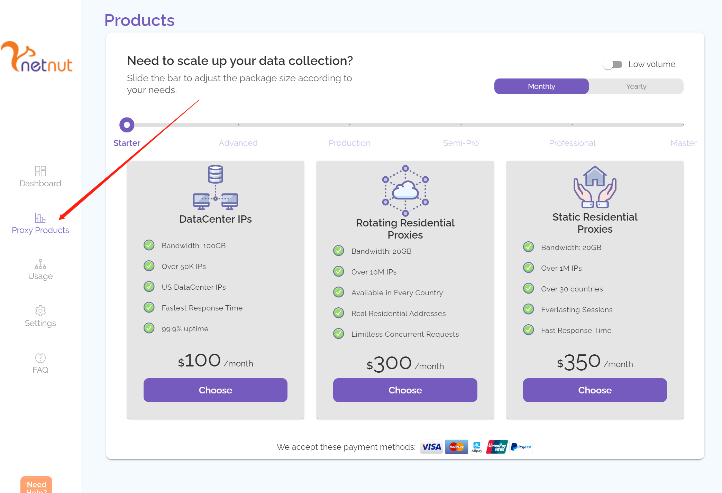This screenshot has height=493, width=722.
Task: Toggle the Low volume switch
Action: click(x=613, y=64)
